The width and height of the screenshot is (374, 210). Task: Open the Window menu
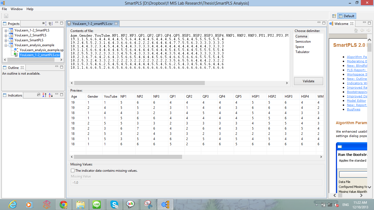17,9
